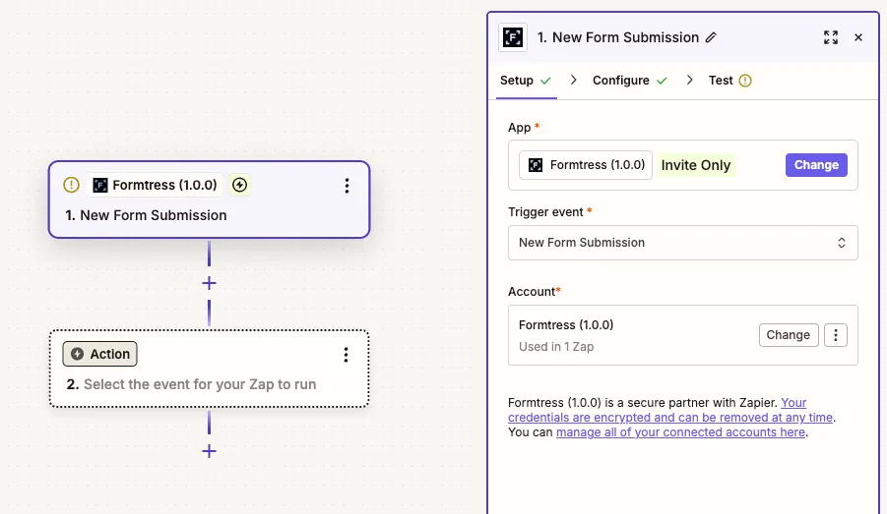The width and height of the screenshot is (887, 514).
Task: Click the Formtress app logo in panel header
Action: coord(513,37)
